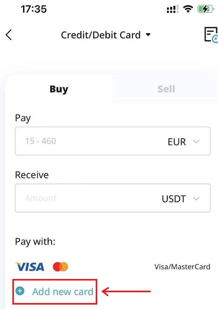Expand the EUR currency selector
Screen dimensions: 218x309
[x=184, y=142]
